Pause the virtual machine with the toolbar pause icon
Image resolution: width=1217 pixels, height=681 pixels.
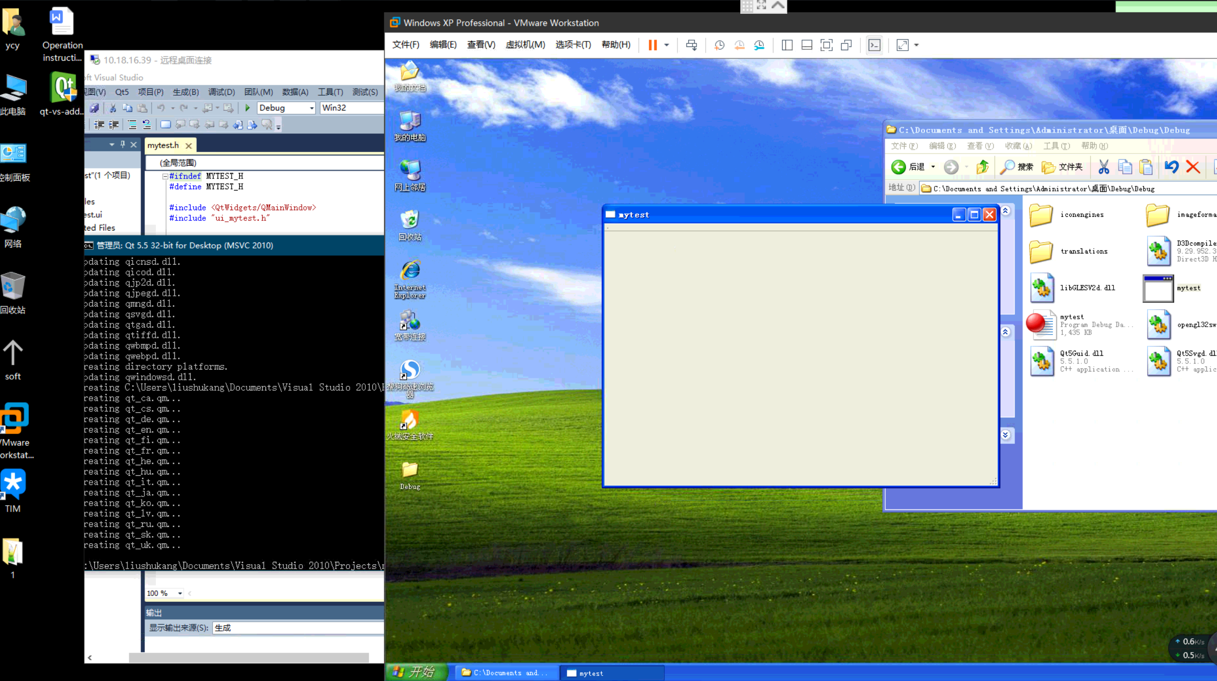coord(652,45)
